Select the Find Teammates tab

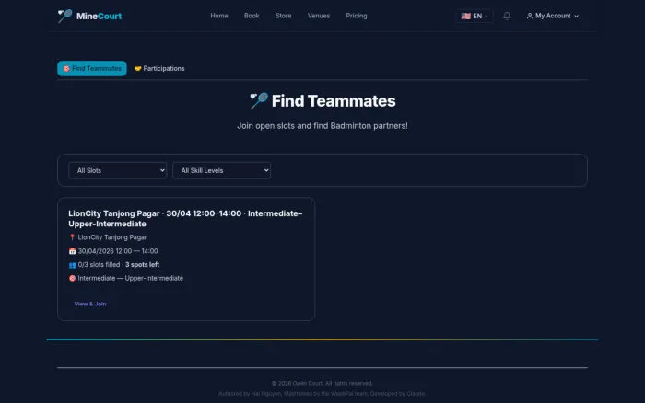92,69
